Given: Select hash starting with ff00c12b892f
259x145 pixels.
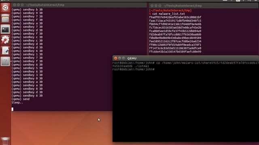Looking at the screenshot, I should pyautogui.click(x=175, y=45).
